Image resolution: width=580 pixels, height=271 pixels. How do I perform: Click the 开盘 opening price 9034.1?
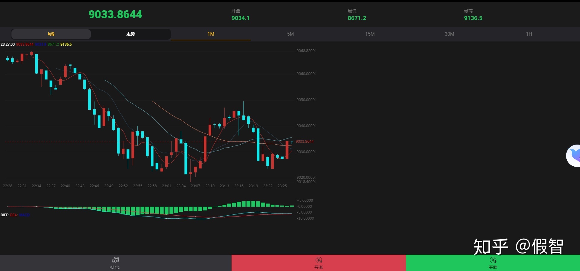pyautogui.click(x=241, y=18)
